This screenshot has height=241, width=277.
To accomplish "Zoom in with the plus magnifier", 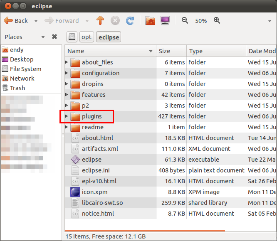I will click(x=217, y=20).
